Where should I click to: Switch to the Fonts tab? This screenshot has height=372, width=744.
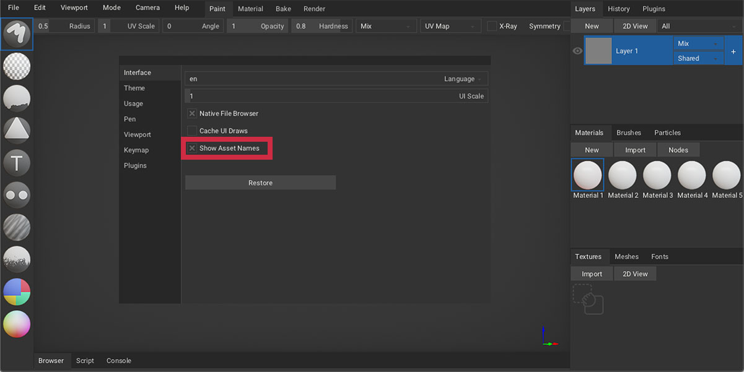pyautogui.click(x=660, y=256)
